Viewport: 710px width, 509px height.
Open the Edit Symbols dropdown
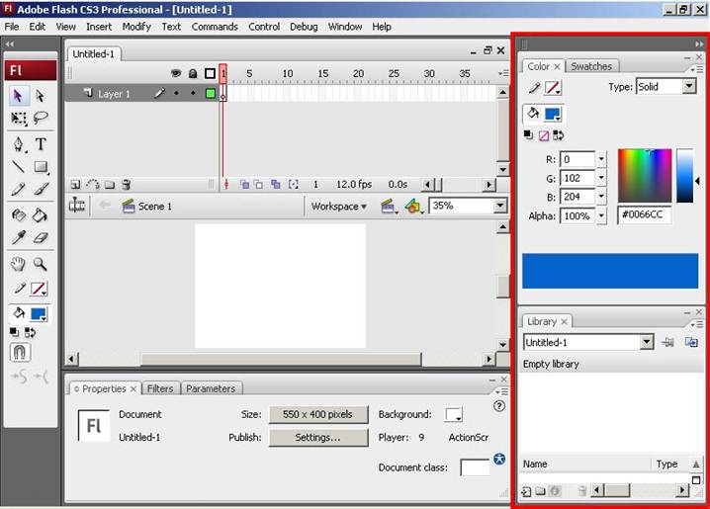[x=413, y=207]
